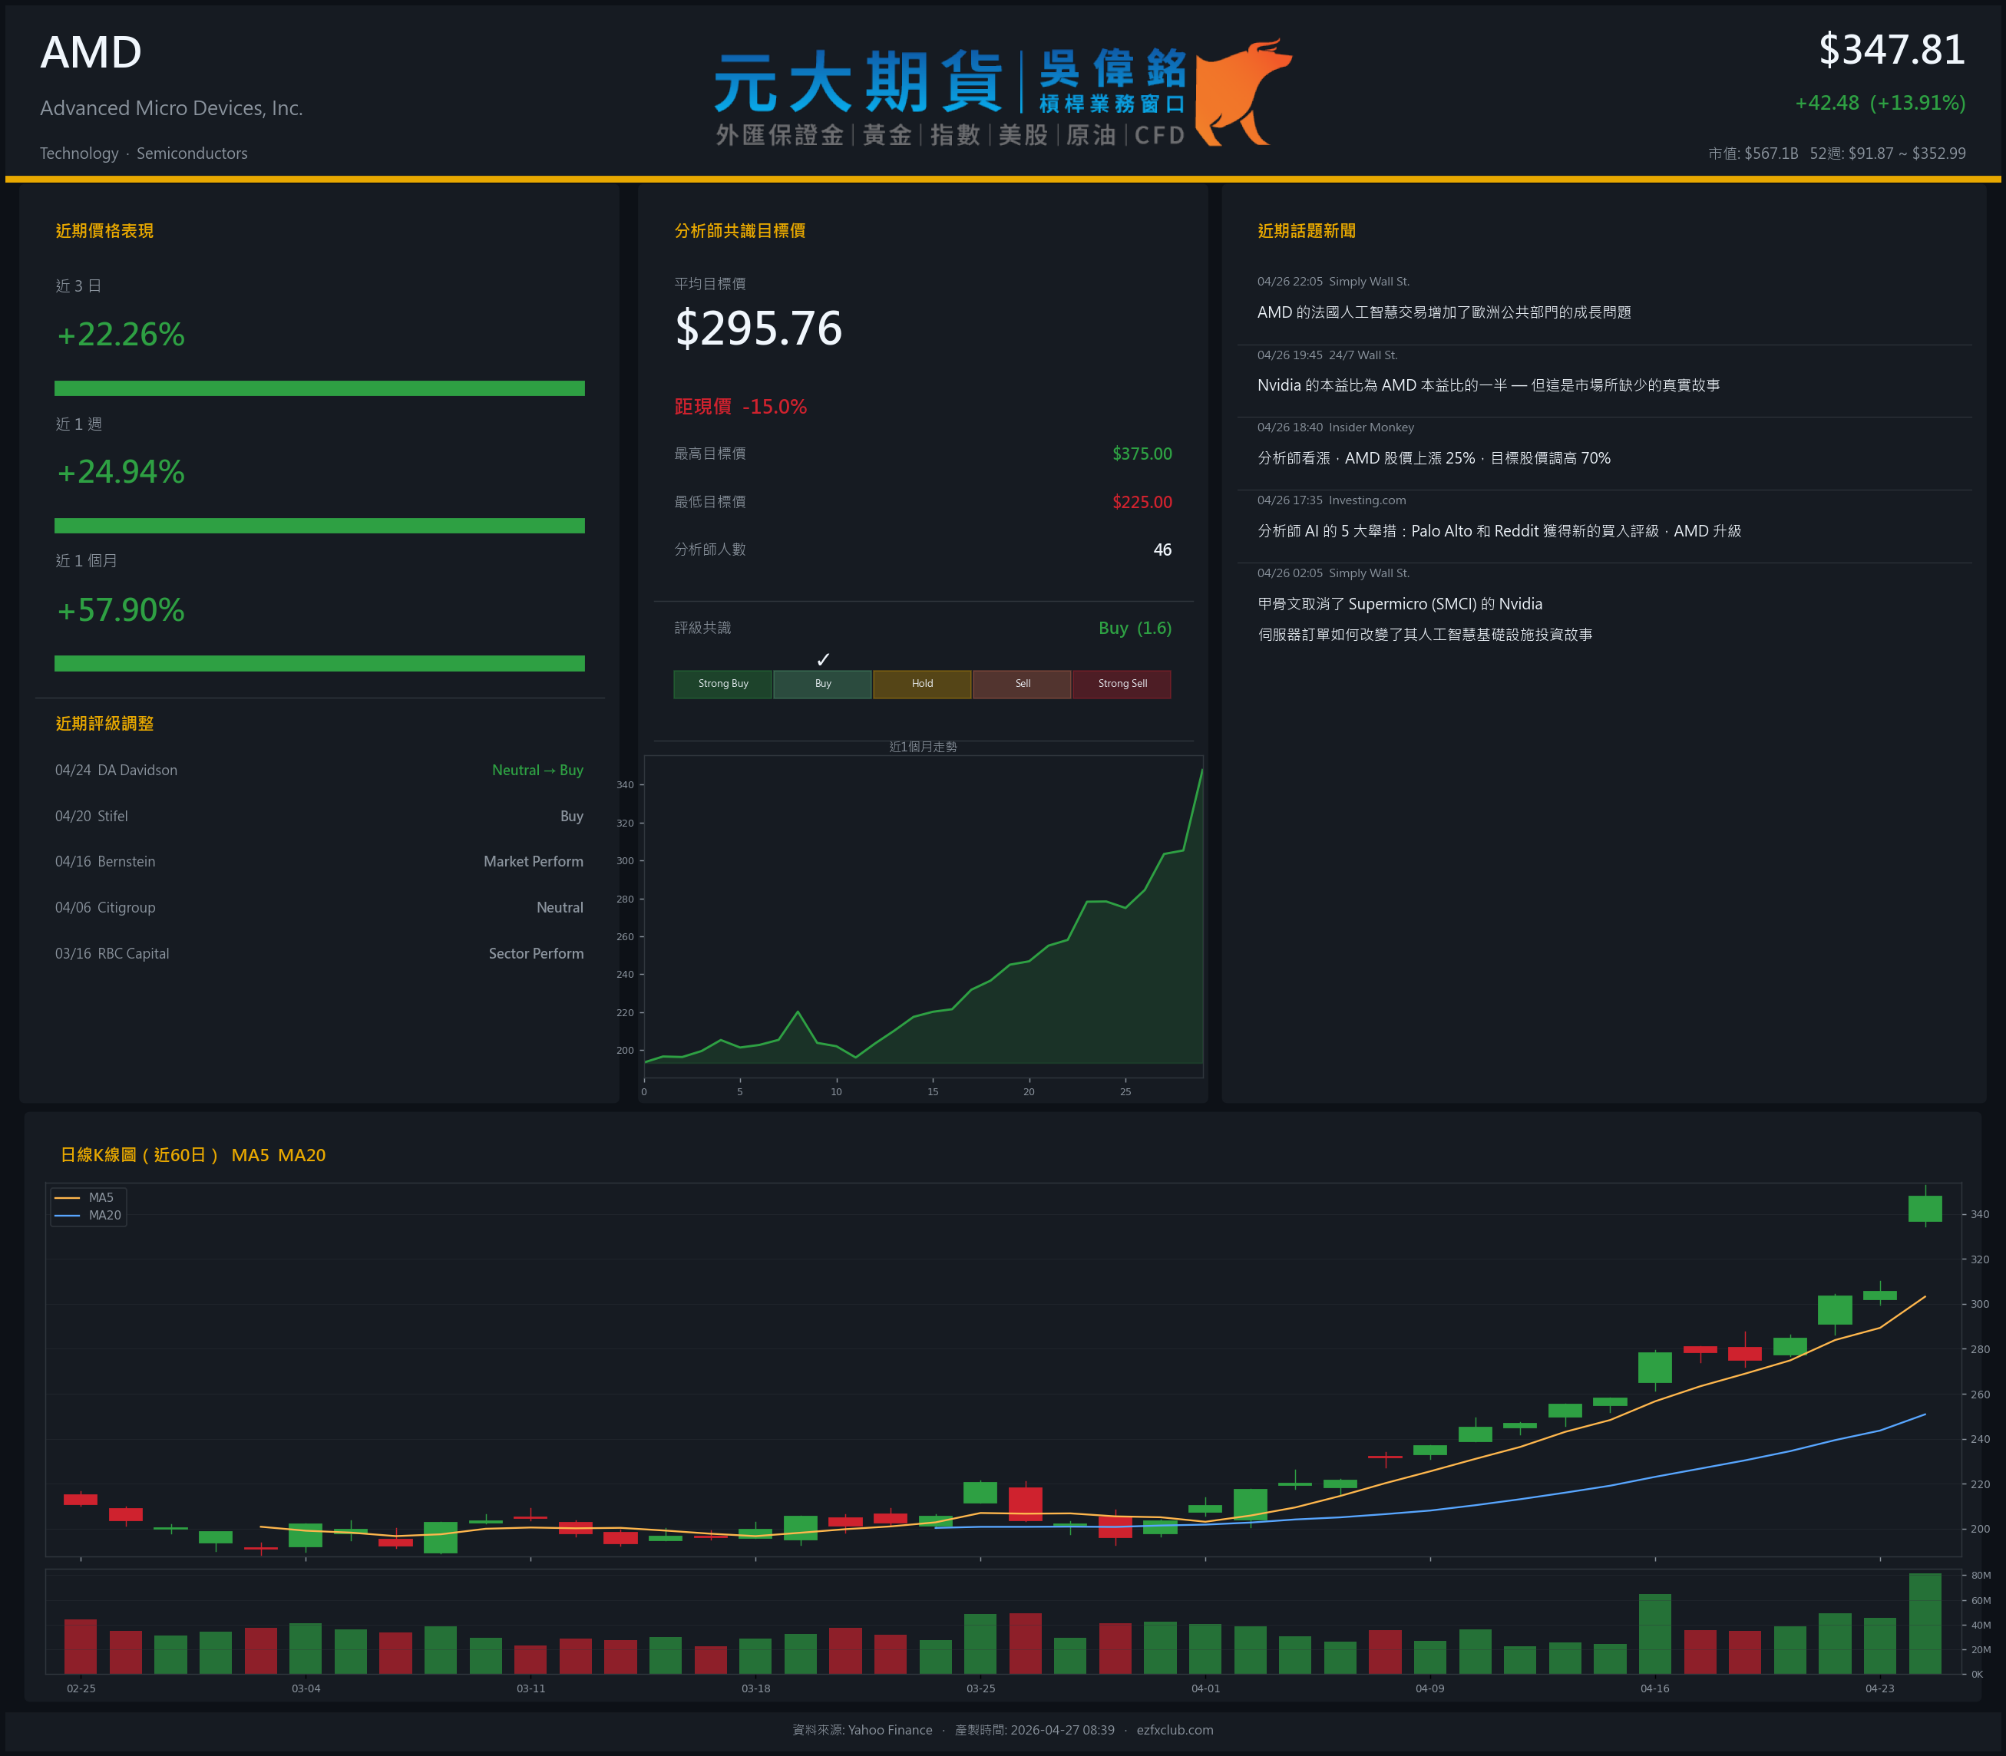Click the ezfxclub.com footer link
Image resolution: width=2006 pixels, height=1756 pixels.
[x=1175, y=1730]
